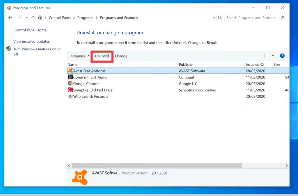View installed updates via the sidebar link
The height and width of the screenshot is (196, 298).
pos(32,41)
